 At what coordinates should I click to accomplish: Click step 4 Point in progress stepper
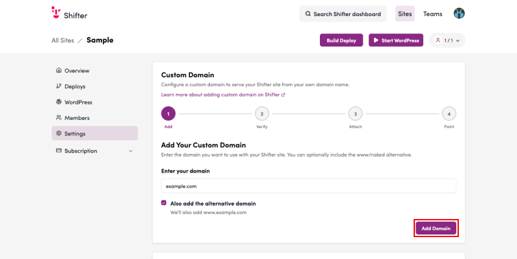(x=449, y=114)
